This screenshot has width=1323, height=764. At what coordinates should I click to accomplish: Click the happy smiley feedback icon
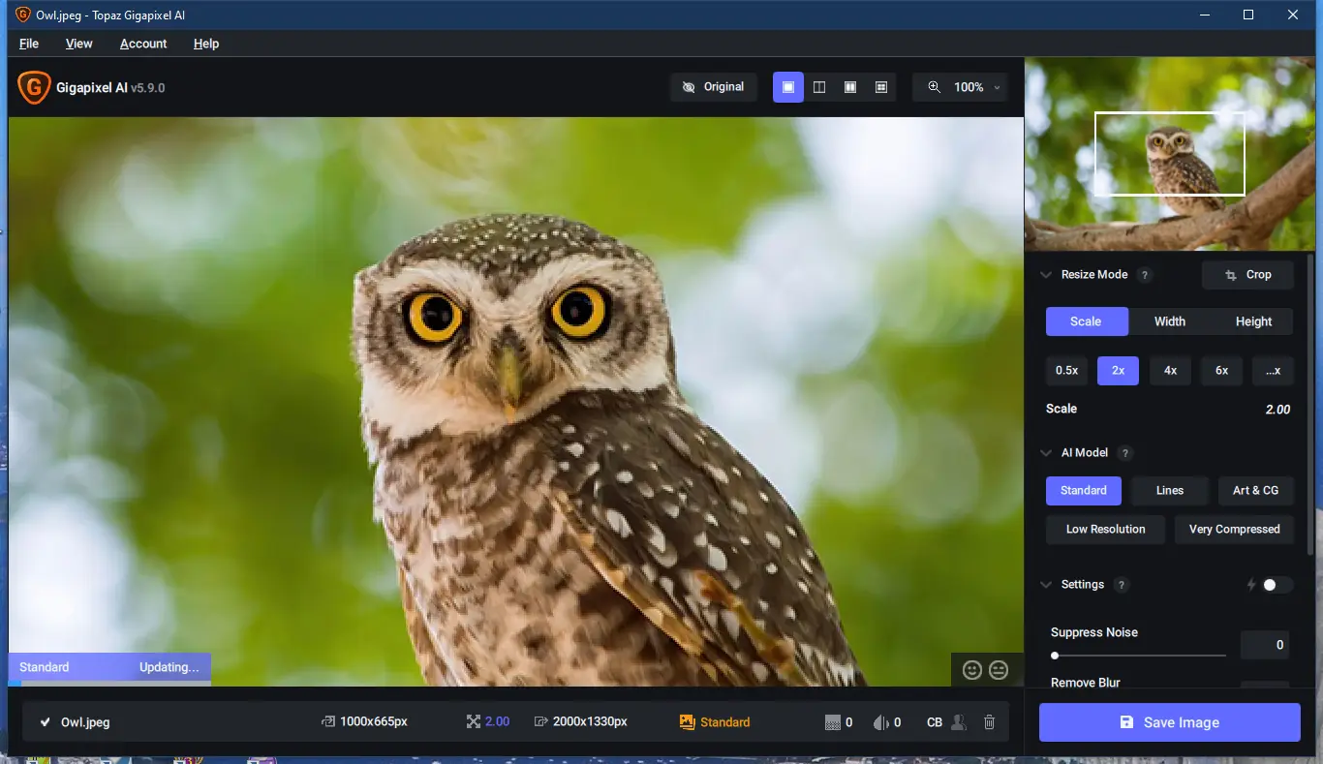coord(972,669)
